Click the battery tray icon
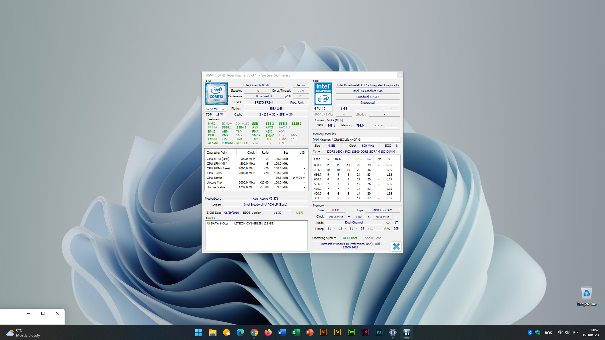The height and width of the screenshot is (340, 605). (575, 332)
